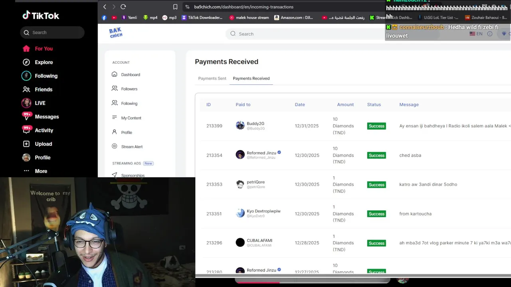Open Facebook bookmark

click(x=104, y=18)
